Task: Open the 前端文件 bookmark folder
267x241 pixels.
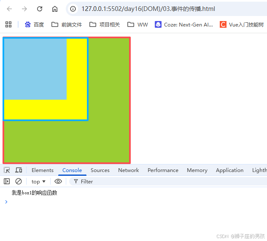Action: pos(67,25)
